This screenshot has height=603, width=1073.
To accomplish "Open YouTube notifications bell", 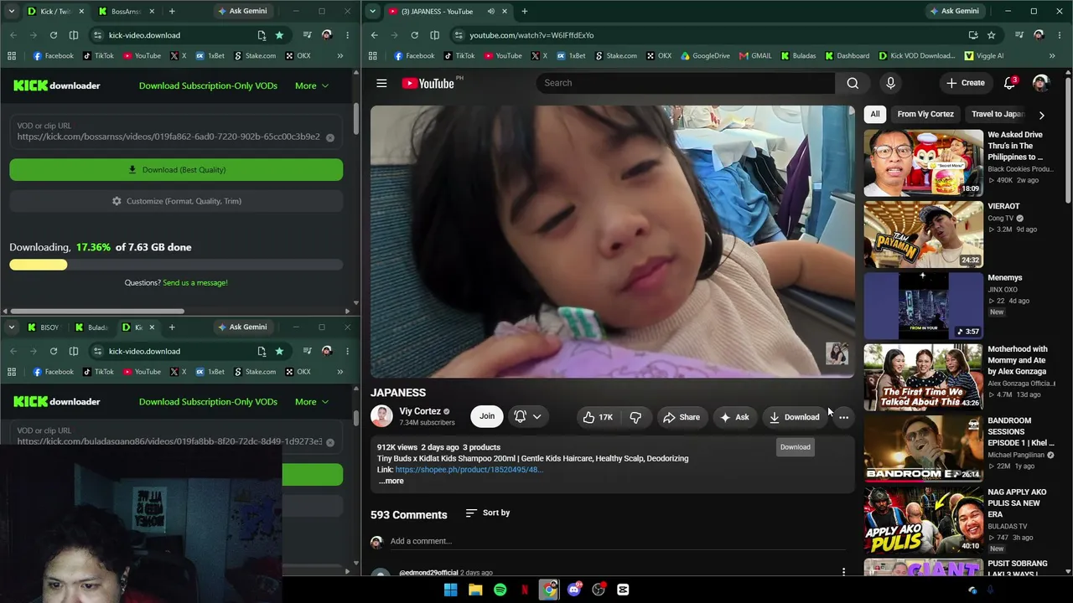I will pos(1010,83).
